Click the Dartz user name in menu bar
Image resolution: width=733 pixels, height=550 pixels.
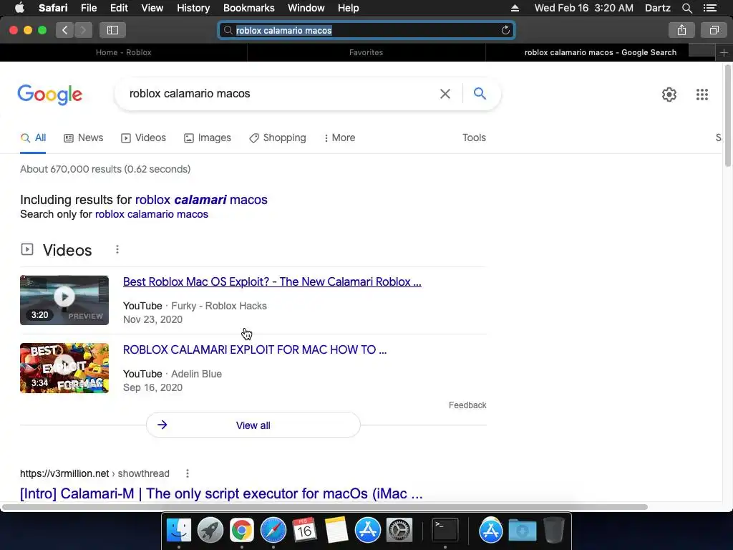(x=657, y=8)
